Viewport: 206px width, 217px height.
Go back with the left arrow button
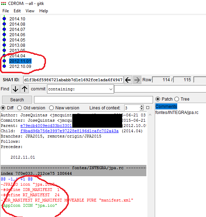[x=128, y=80]
